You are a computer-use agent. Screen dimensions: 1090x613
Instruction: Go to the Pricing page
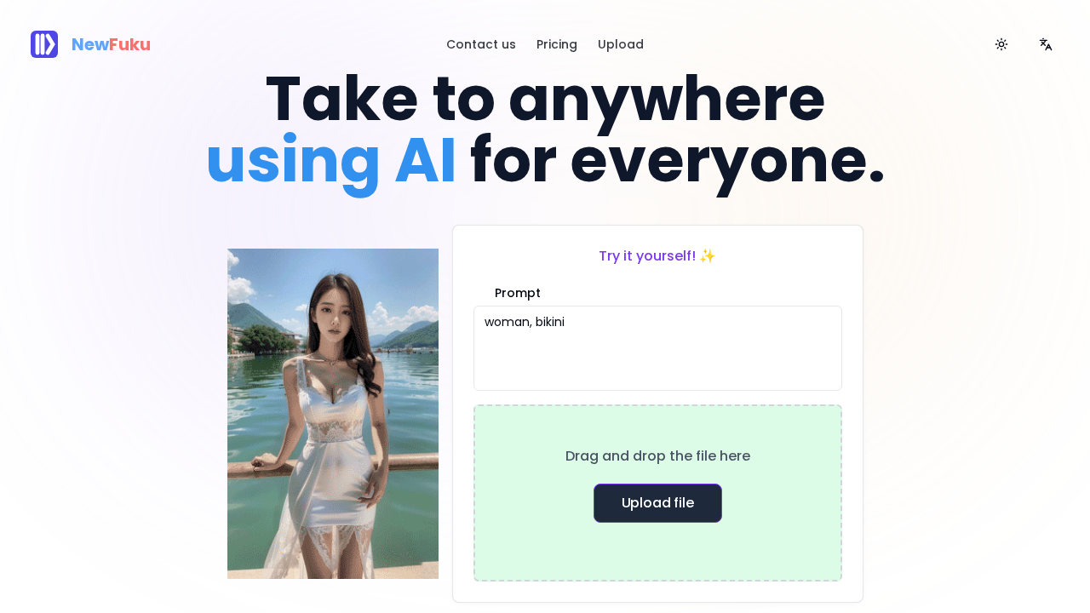tap(557, 44)
